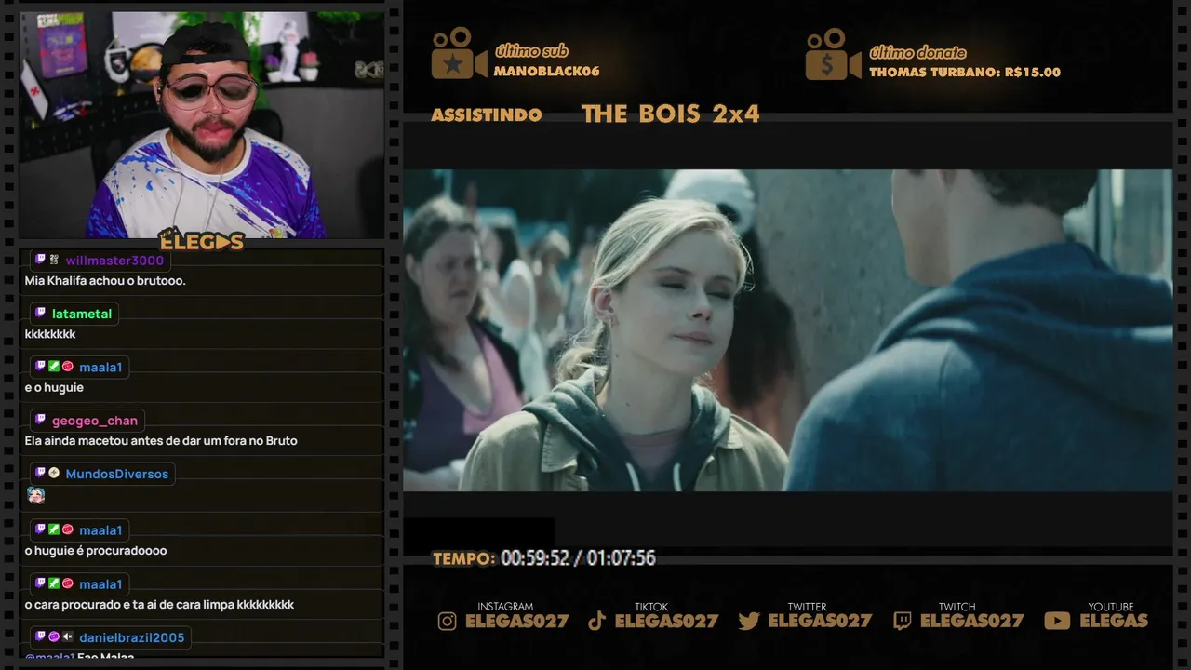
Task: Click the emote under MundosDiversos
Action: coord(35,495)
